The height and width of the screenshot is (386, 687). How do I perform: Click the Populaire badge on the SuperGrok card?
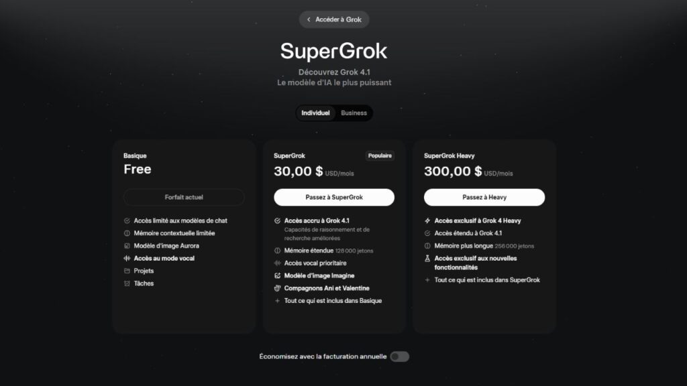coord(380,155)
